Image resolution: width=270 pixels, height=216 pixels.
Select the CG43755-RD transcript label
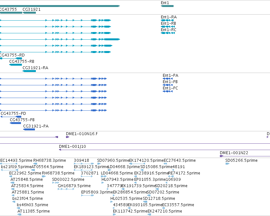click(12, 55)
